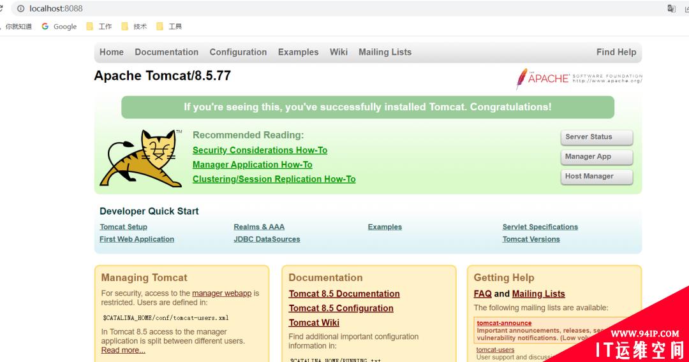Click the Apache Software Foundation logo
Viewport: 689px width, 362px height.
point(579,79)
